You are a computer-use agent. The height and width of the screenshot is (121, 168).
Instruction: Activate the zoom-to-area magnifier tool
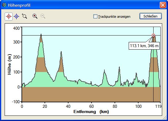(x=25, y=16)
